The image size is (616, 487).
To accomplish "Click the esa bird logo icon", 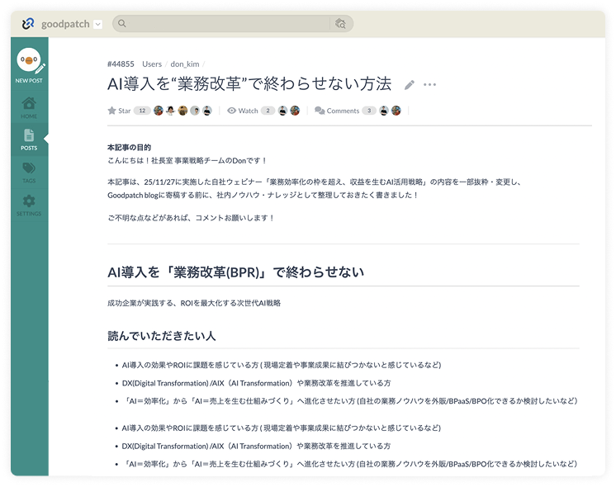I will (x=28, y=24).
